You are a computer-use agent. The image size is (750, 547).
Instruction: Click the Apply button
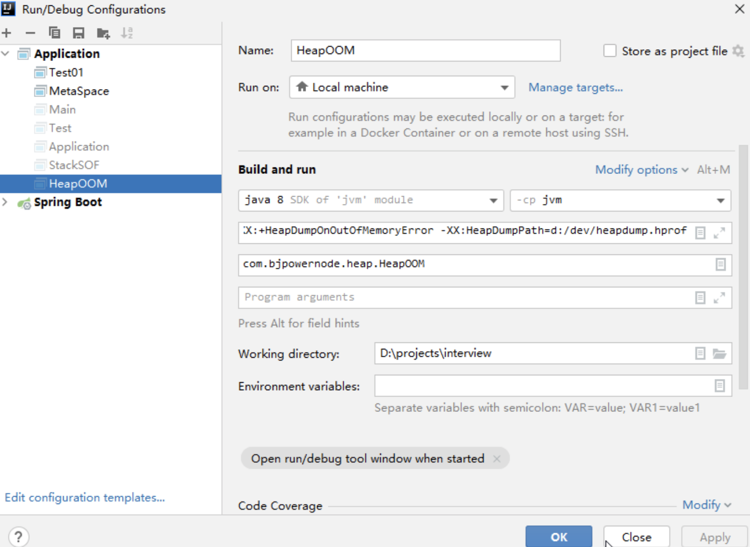[x=714, y=536]
